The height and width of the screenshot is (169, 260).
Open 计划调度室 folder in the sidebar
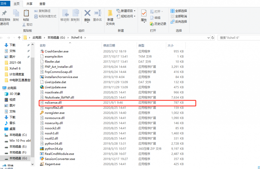(x=17, y=74)
